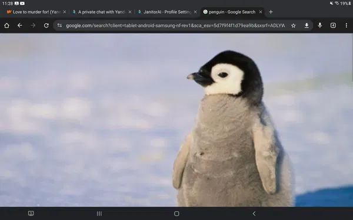
Task: Open Chrome three-dot overflow menu
Action: pos(347,25)
